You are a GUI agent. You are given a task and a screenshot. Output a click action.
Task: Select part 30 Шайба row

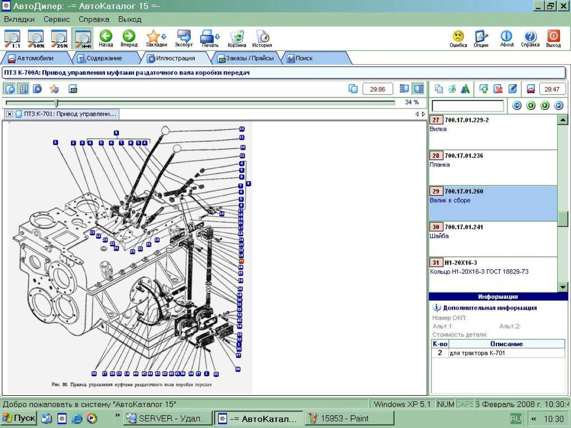tap(493, 239)
